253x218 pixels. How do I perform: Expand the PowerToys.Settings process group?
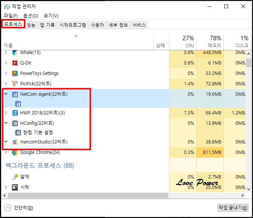coord(6,73)
